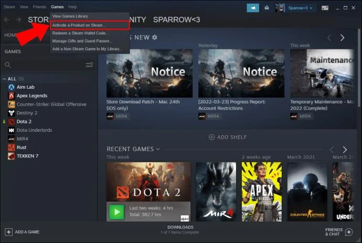The width and height of the screenshot is (362, 243).
Task: Open the advanced filter sliders icon
Action: (x=89, y=65)
